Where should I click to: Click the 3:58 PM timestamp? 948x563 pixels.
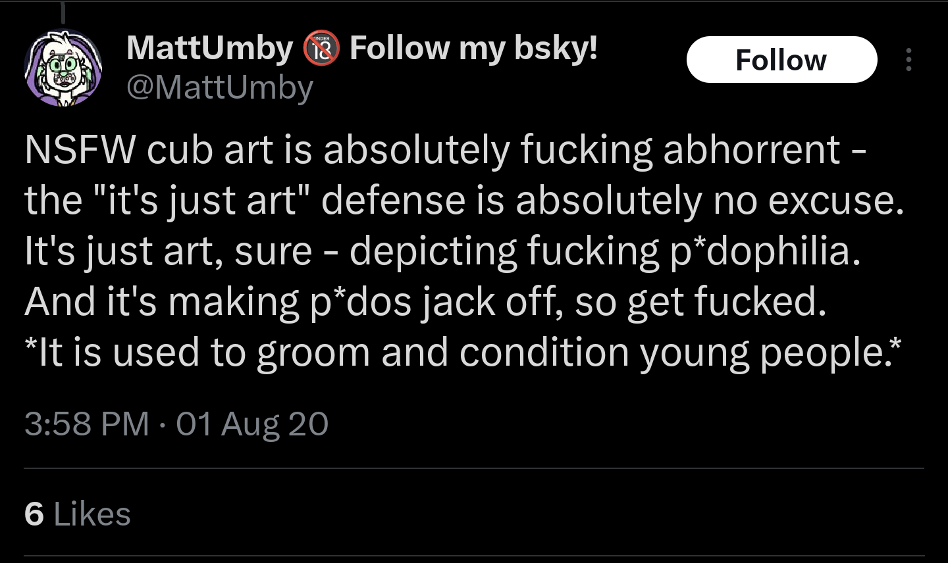coord(87,424)
